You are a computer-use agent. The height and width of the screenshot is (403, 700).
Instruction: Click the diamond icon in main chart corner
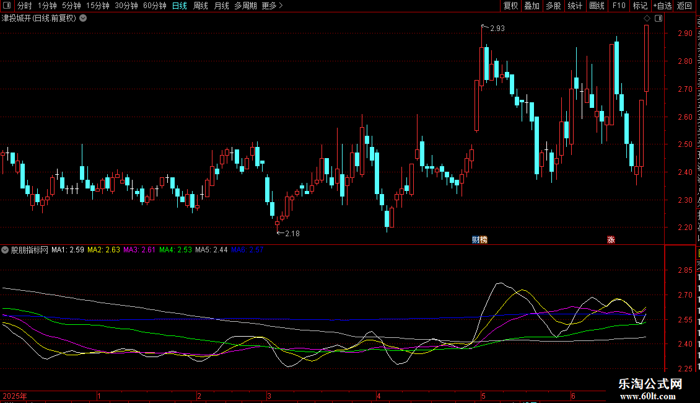coord(647,19)
